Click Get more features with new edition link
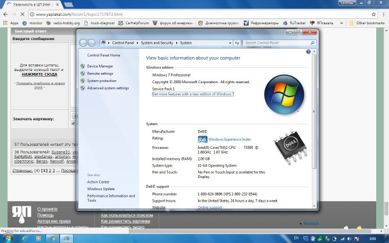 point(193,94)
